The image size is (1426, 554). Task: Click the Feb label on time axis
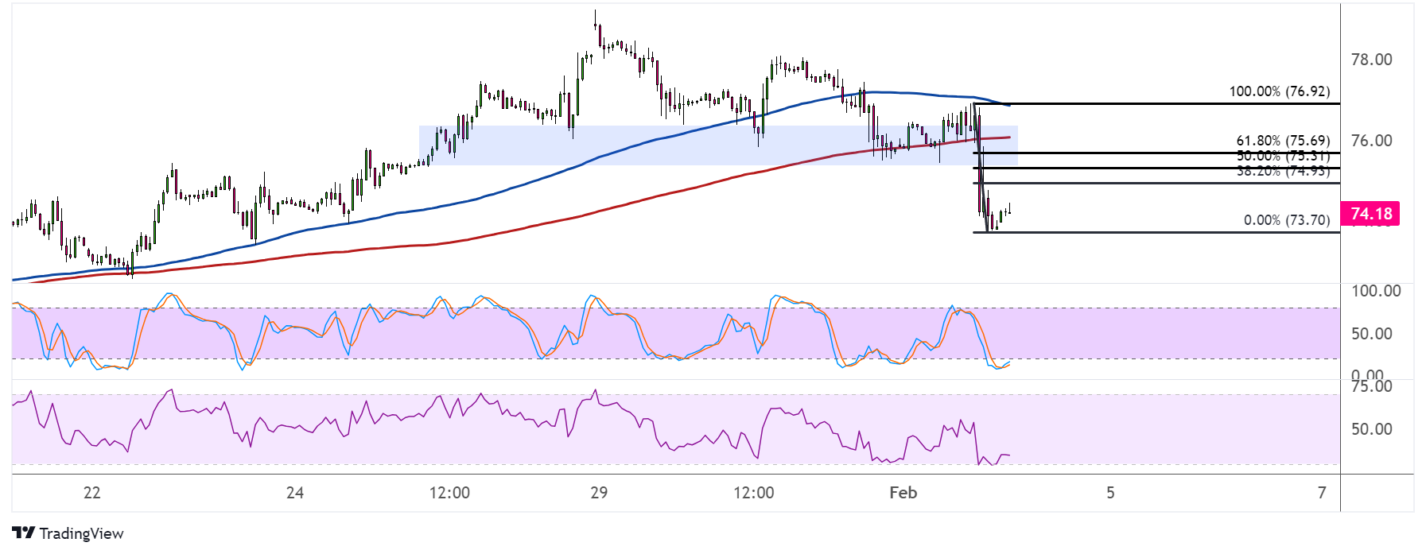[903, 493]
